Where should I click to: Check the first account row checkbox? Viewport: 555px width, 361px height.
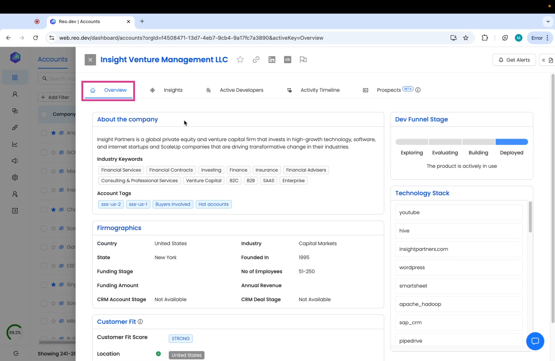point(44,133)
